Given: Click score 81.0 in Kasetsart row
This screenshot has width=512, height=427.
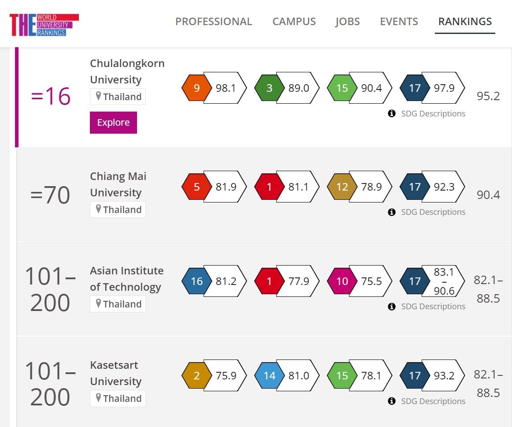Looking at the screenshot, I should [298, 376].
